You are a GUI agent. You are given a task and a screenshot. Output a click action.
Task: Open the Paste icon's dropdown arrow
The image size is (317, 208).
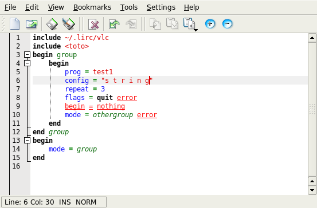coord(195,30)
